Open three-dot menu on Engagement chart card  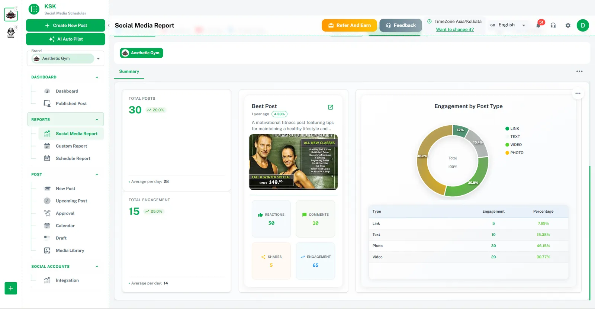tap(578, 93)
